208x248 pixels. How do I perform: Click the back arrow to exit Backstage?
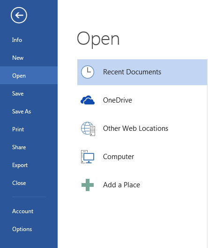coord(19,15)
